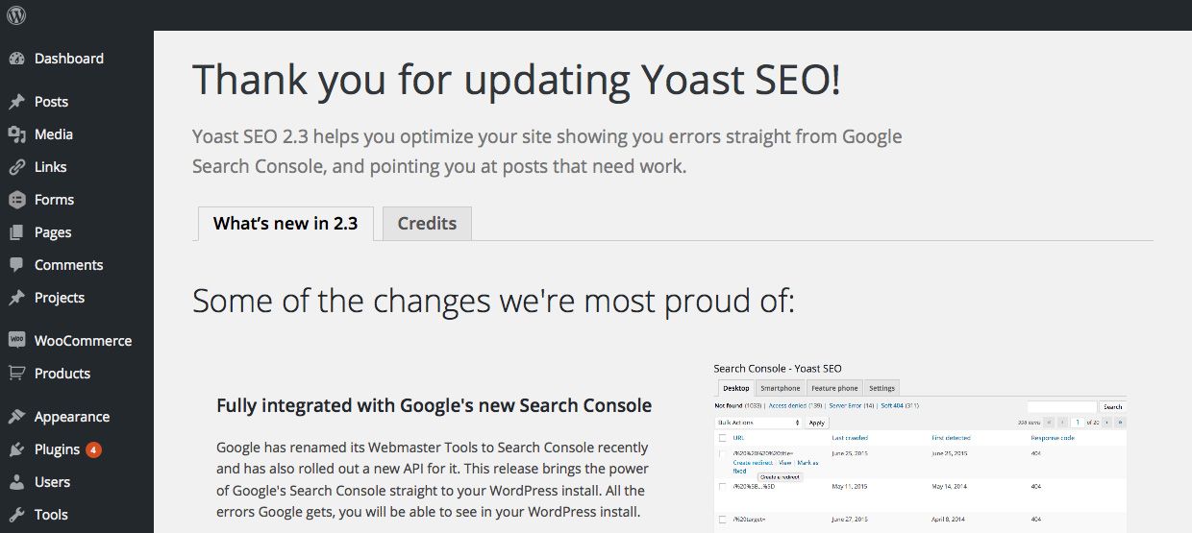Open the Plugins menu item

(x=57, y=449)
